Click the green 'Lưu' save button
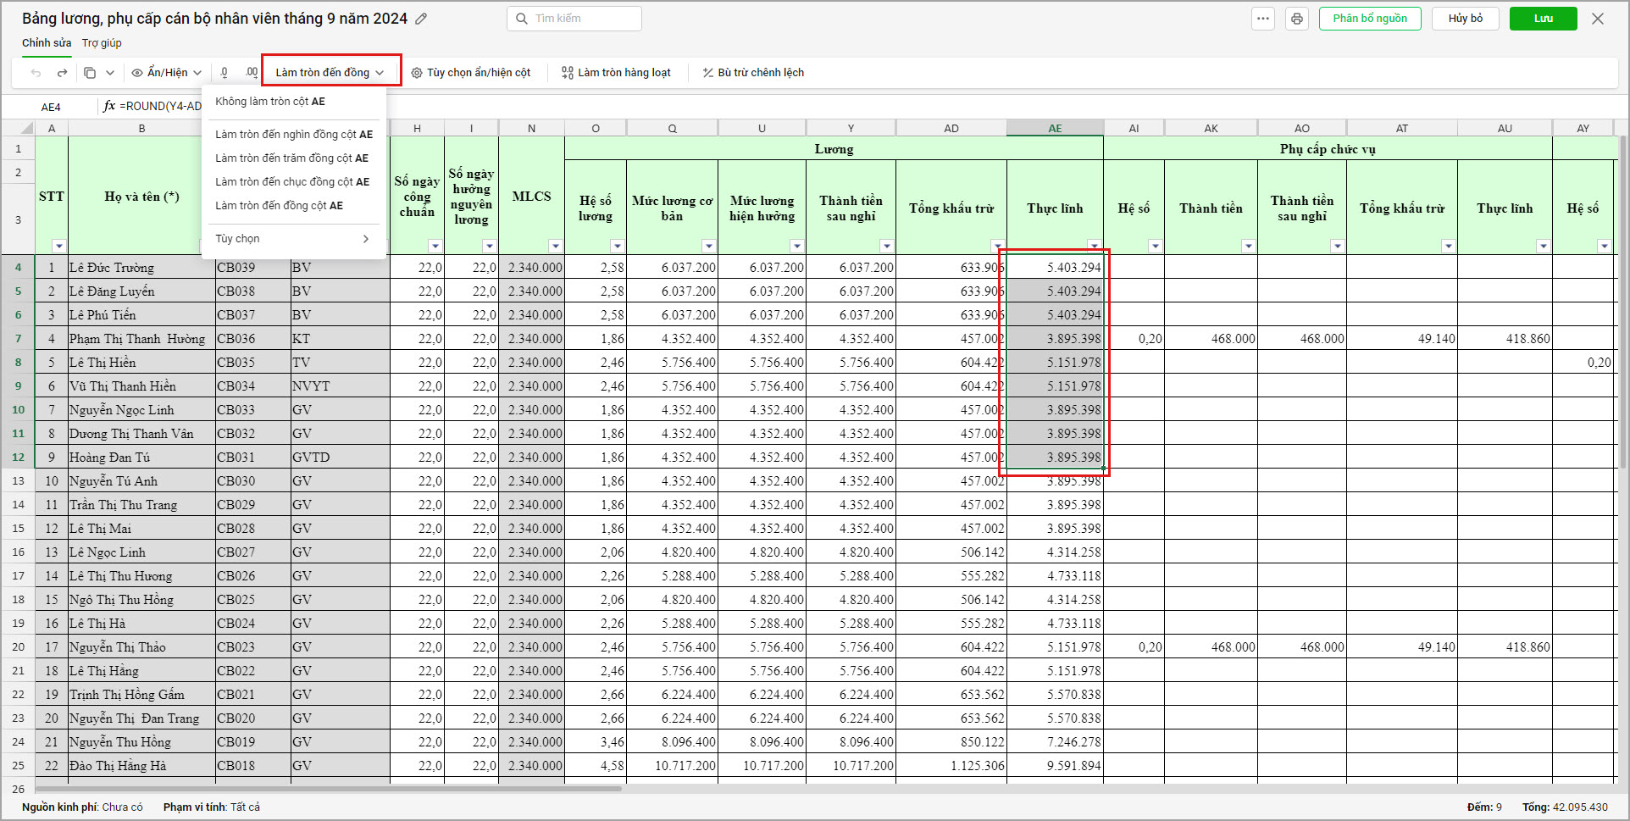 pyautogui.click(x=1543, y=19)
